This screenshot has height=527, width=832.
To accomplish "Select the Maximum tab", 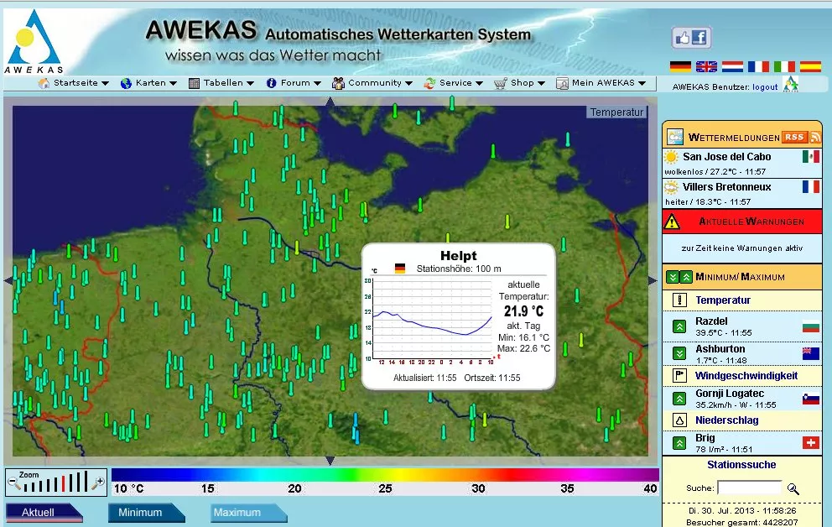I will click(x=248, y=513).
